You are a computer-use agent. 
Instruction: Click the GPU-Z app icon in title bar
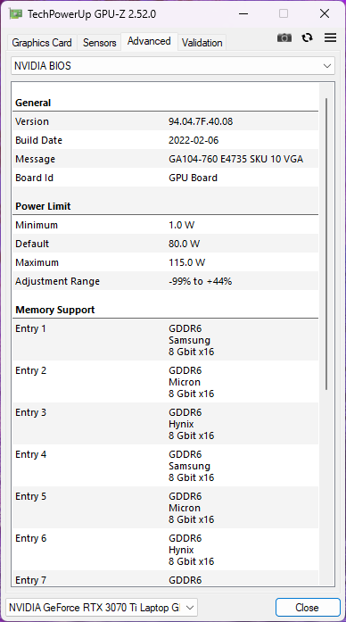[x=15, y=14]
